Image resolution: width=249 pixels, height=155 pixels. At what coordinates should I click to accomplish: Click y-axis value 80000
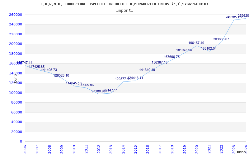[17, 103]
